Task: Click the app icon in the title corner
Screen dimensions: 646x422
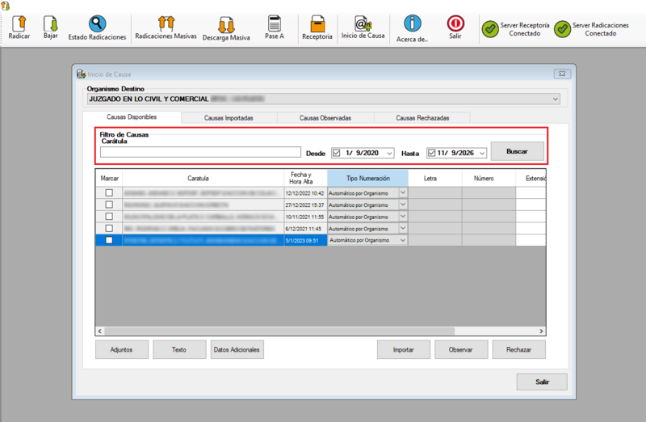Action: pos(5,6)
